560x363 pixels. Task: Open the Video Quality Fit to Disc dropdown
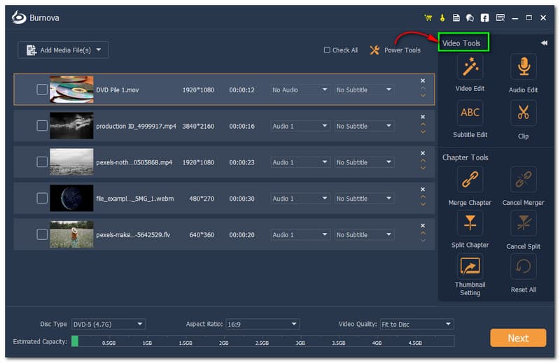(x=416, y=325)
